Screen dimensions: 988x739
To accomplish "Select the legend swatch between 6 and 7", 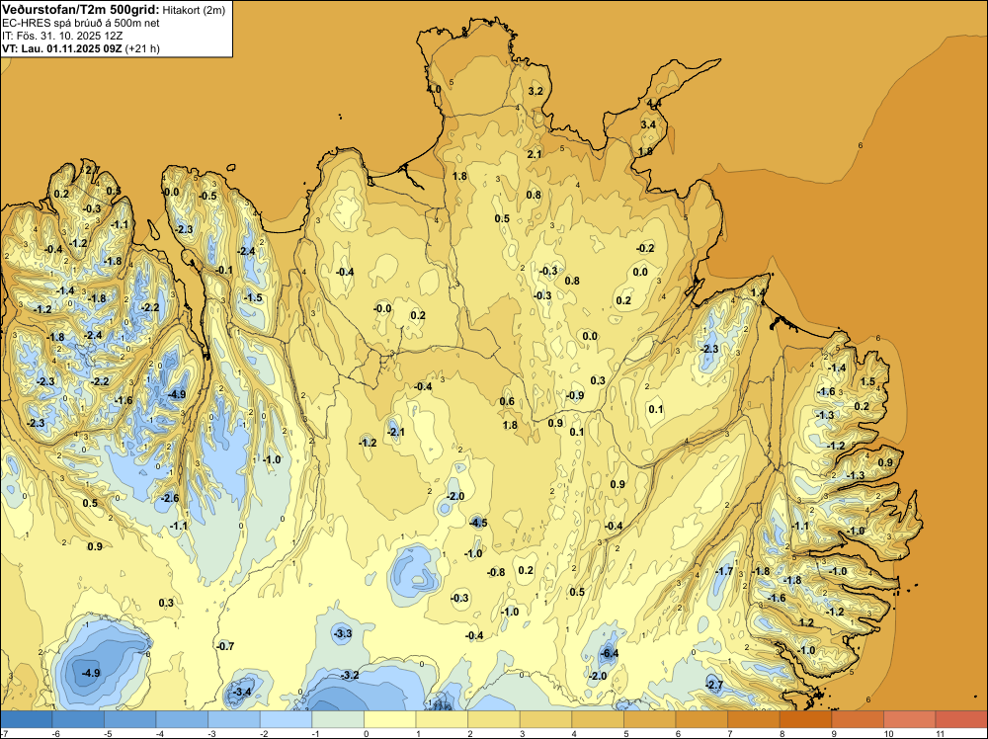I will click(701, 719).
